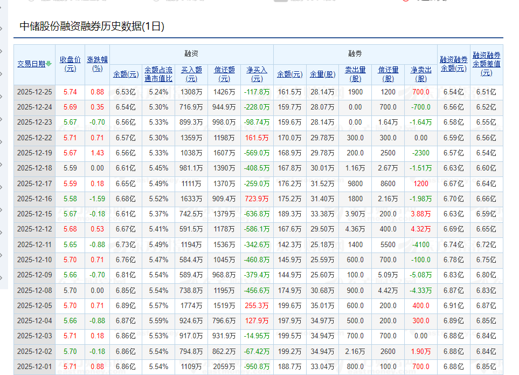Click the closing price 5.74 cell

[x=70, y=92]
